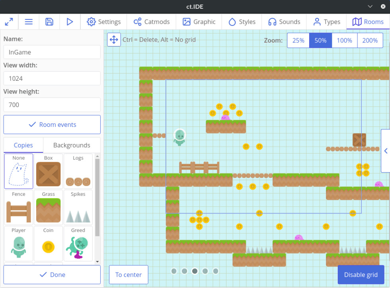Select the Rooms tab
Viewport: 390px width, 288px height.
pyautogui.click(x=368, y=22)
